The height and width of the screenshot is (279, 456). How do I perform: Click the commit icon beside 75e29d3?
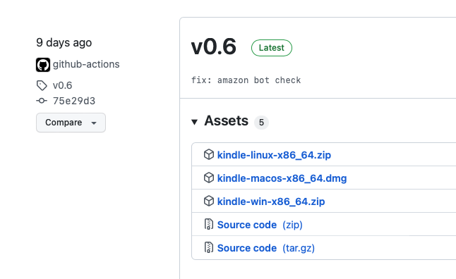(x=42, y=101)
